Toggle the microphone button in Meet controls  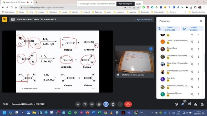[x=78, y=104]
